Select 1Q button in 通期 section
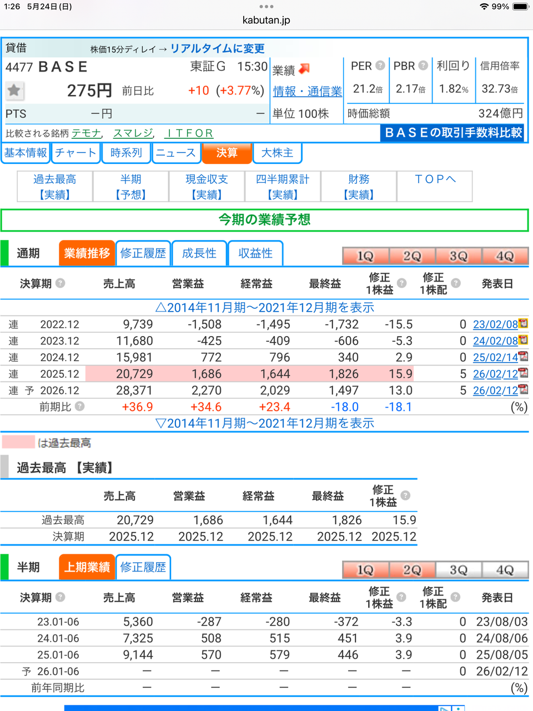The width and height of the screenshot is (533, 711). 365,256
